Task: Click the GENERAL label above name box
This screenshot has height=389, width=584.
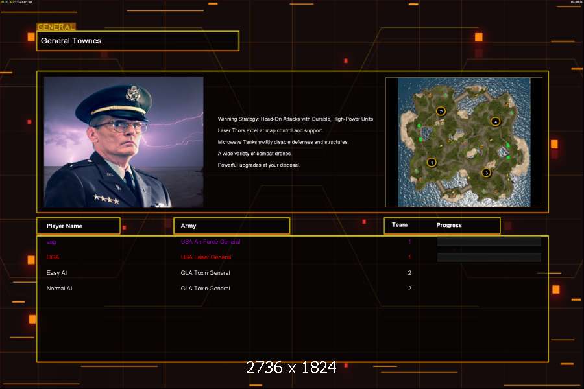Action: click(56, 27)
